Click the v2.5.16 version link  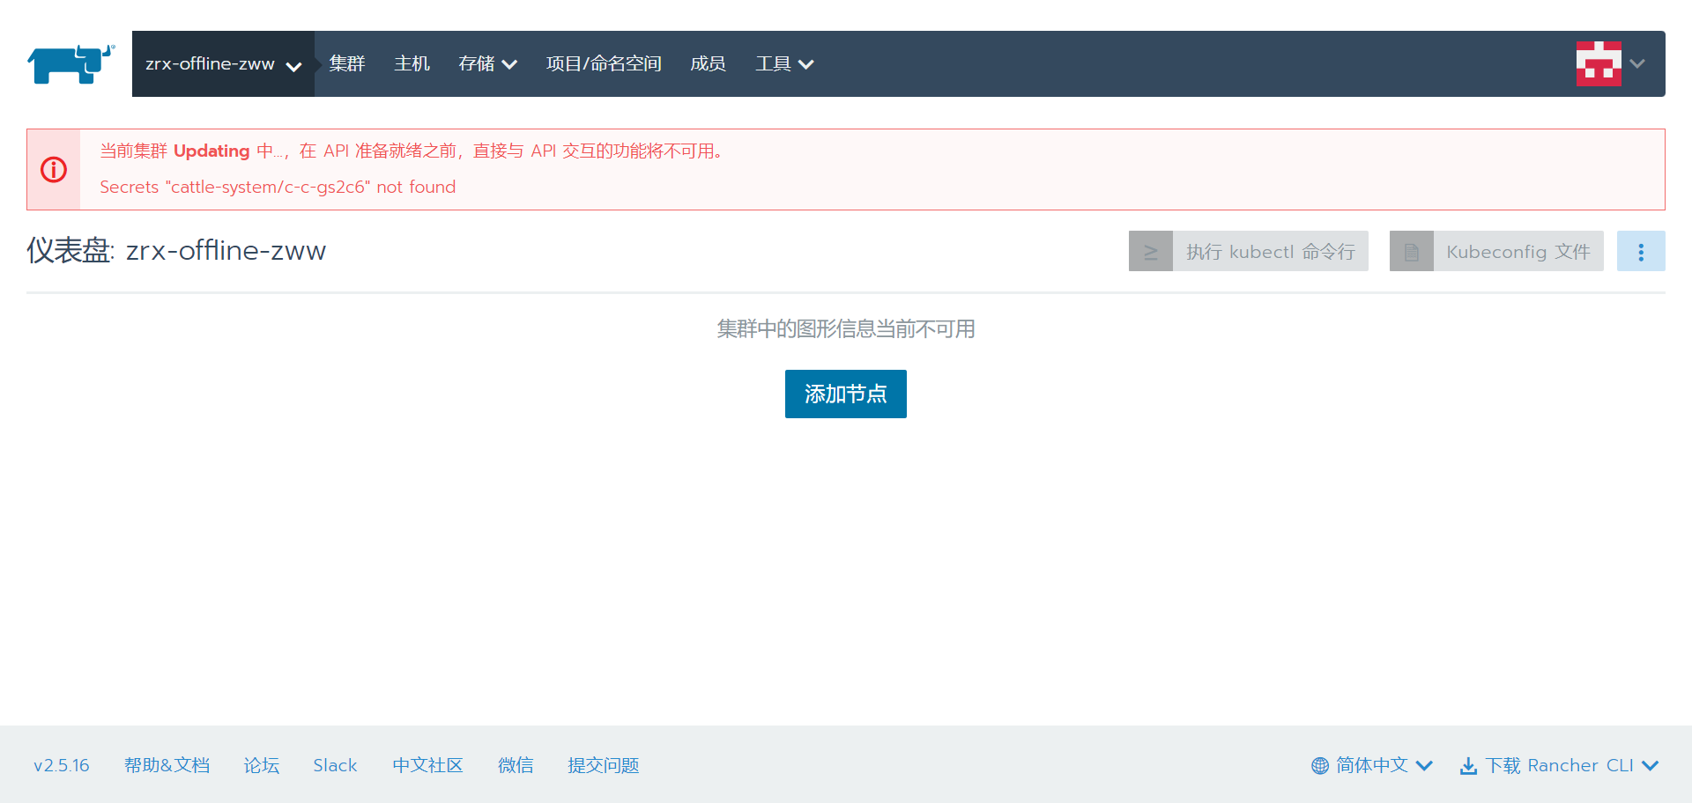pyautogui.click(x=62, y=766)
